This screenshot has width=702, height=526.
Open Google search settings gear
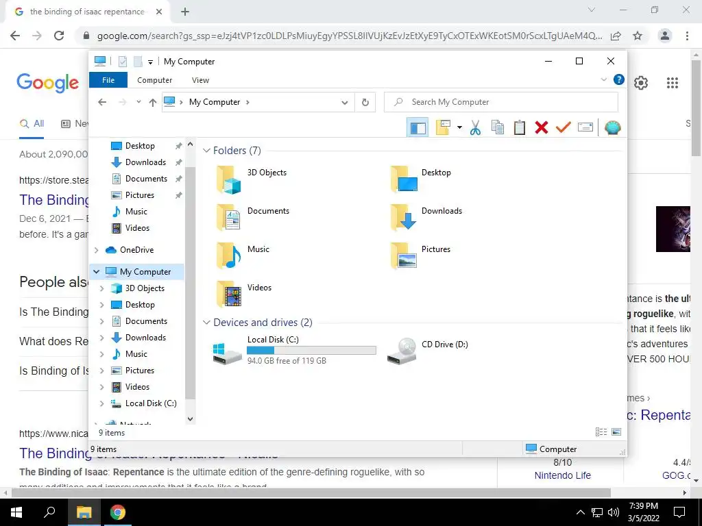641,83
